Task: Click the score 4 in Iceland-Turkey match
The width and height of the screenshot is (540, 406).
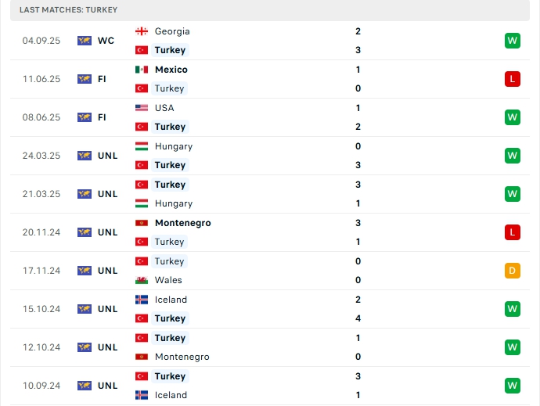Action: coord(358,318)
